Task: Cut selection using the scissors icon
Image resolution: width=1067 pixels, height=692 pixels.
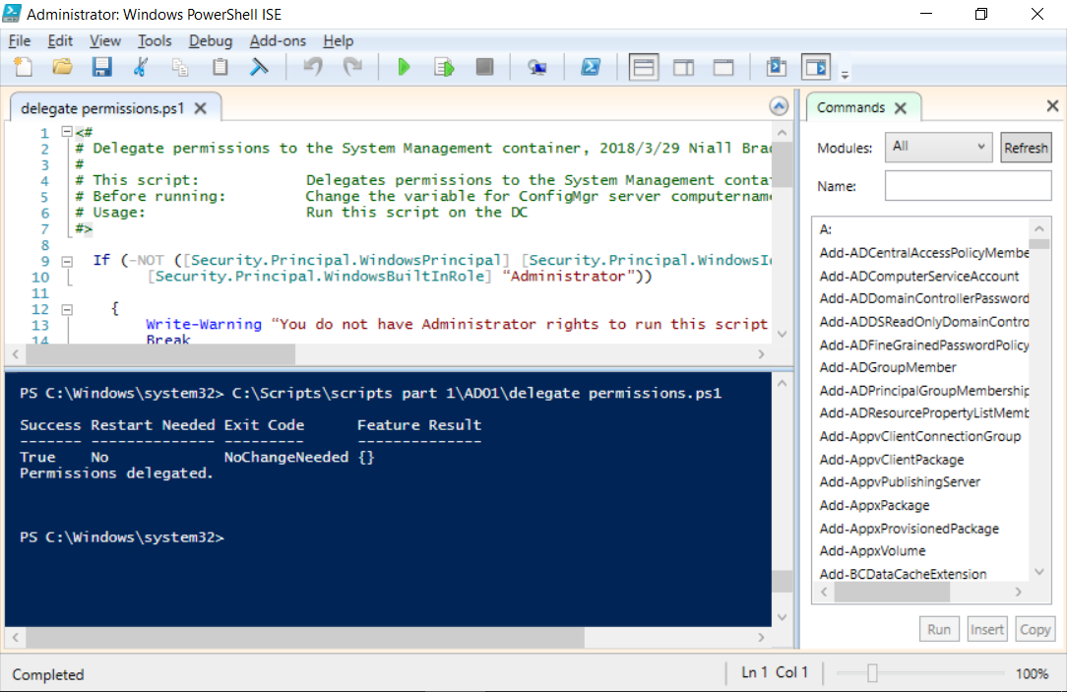Action: [x=141, y=67]
